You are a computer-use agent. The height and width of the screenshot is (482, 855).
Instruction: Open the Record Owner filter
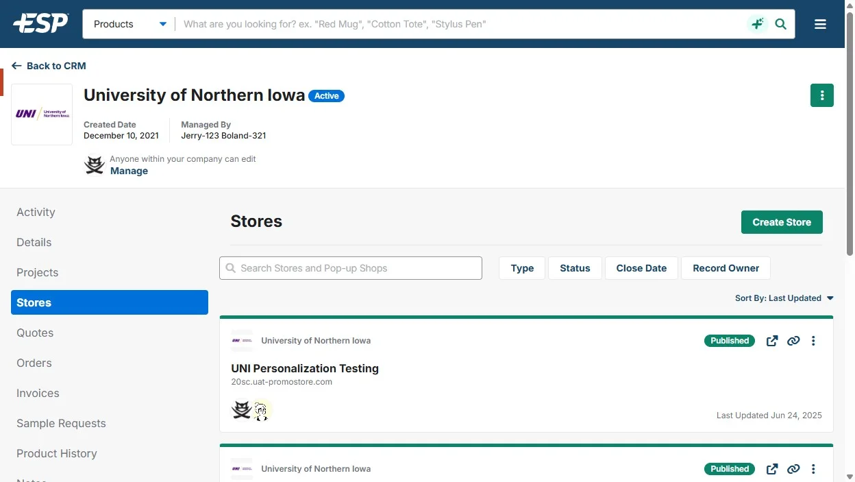pyautogui.click(x=726, y=268)
